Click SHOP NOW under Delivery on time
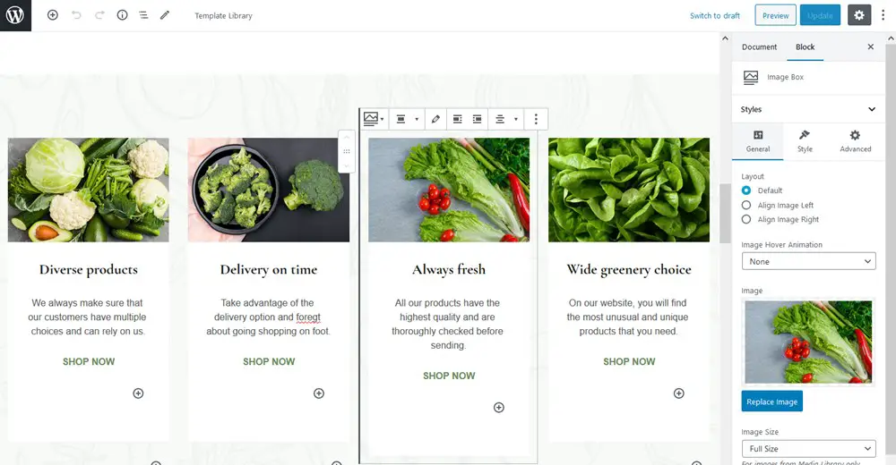 coord(269,361)
